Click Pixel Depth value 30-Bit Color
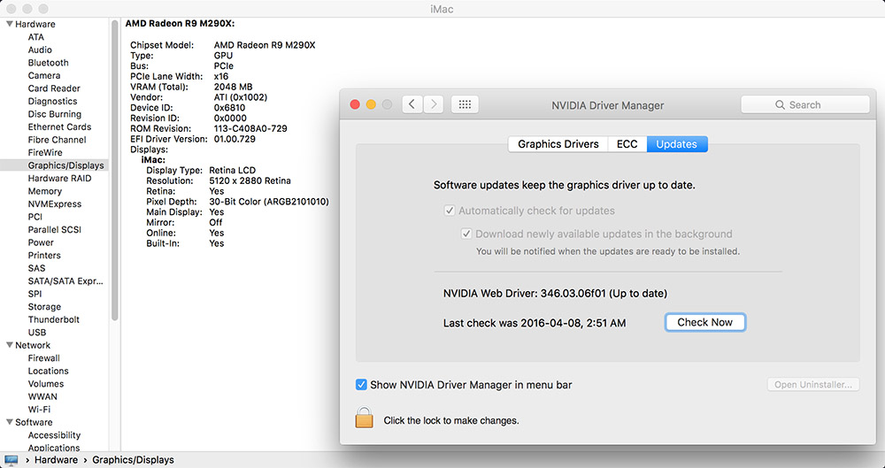The height and width of the screenshot is (468, 885). tap(269, 202)
